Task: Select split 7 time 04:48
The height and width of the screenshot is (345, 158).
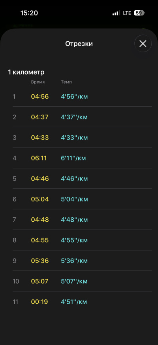Action: (x=40, y=220)
